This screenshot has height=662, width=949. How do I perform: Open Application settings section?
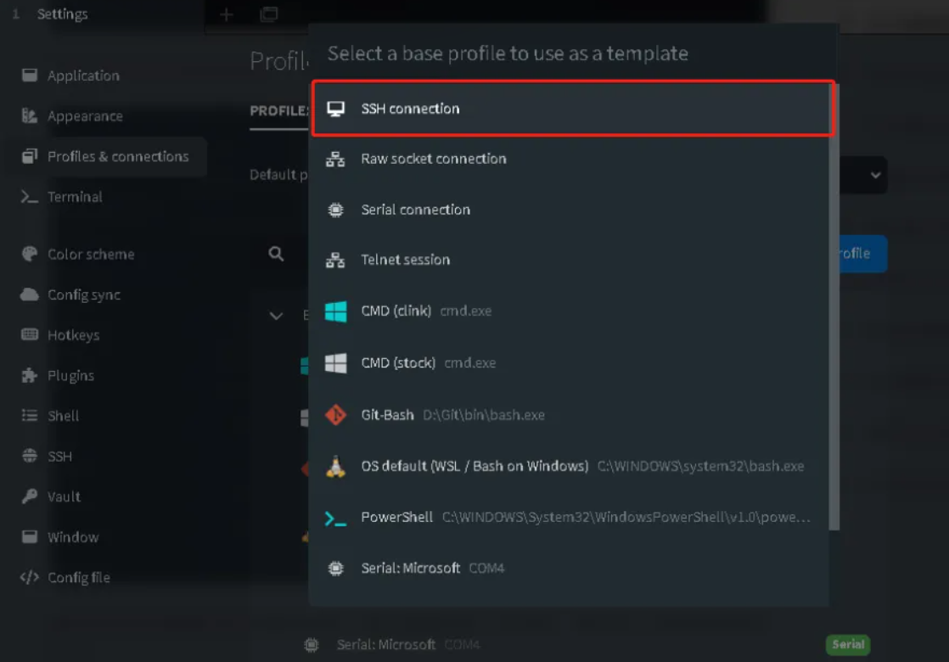[x=106, y=76]
